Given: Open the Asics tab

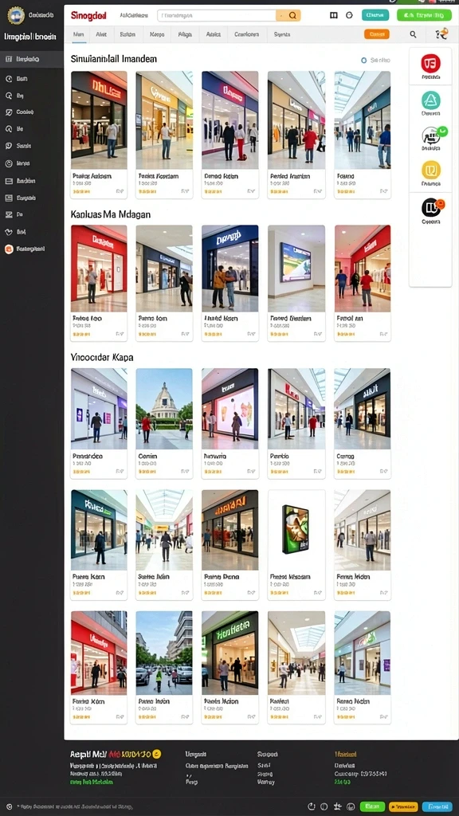Looking at the screenshot, I should pyautogui.click(x=214, y=34).
